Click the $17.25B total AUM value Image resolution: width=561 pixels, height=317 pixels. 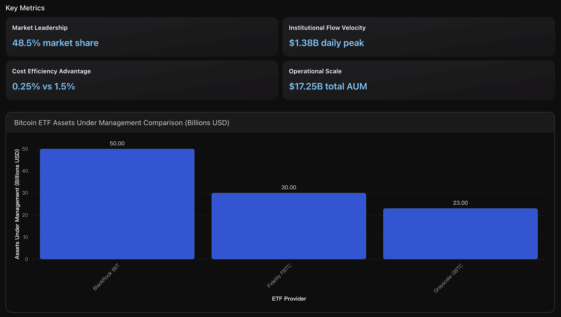[x=328, y=86]
